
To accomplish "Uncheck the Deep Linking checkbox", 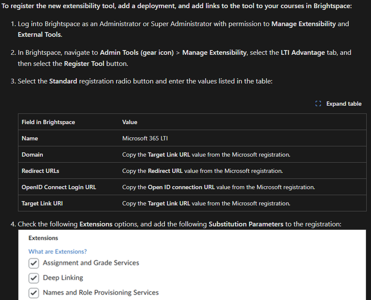I will [x=33, y=278].
